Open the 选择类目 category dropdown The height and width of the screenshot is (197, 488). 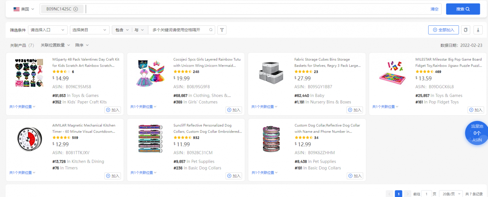pyautogui.click(x=90, y=30)
